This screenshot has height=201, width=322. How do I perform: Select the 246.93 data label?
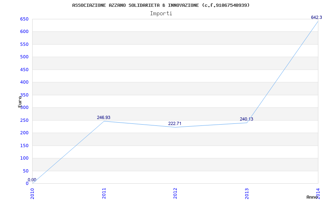click(103, 118)
